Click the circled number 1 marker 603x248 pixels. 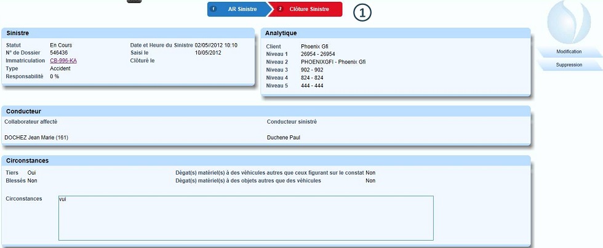click(x=363, y=13)
